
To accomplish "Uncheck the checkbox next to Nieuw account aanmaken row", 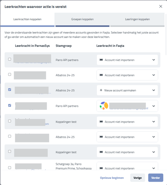I will (x=9, y=89).
